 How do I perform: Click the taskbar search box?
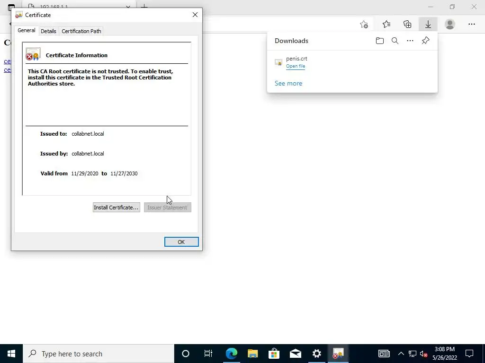point(99,354)
